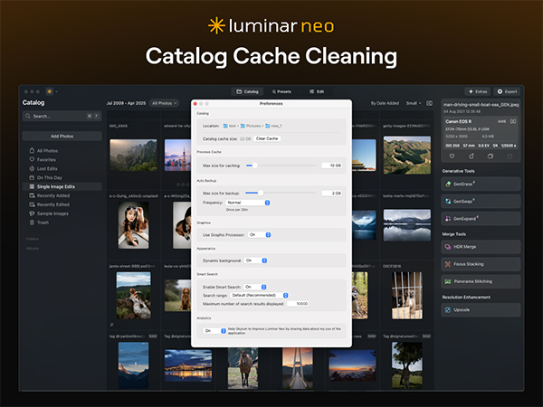Click the All Photos sidebar icon

click(32, 150)
